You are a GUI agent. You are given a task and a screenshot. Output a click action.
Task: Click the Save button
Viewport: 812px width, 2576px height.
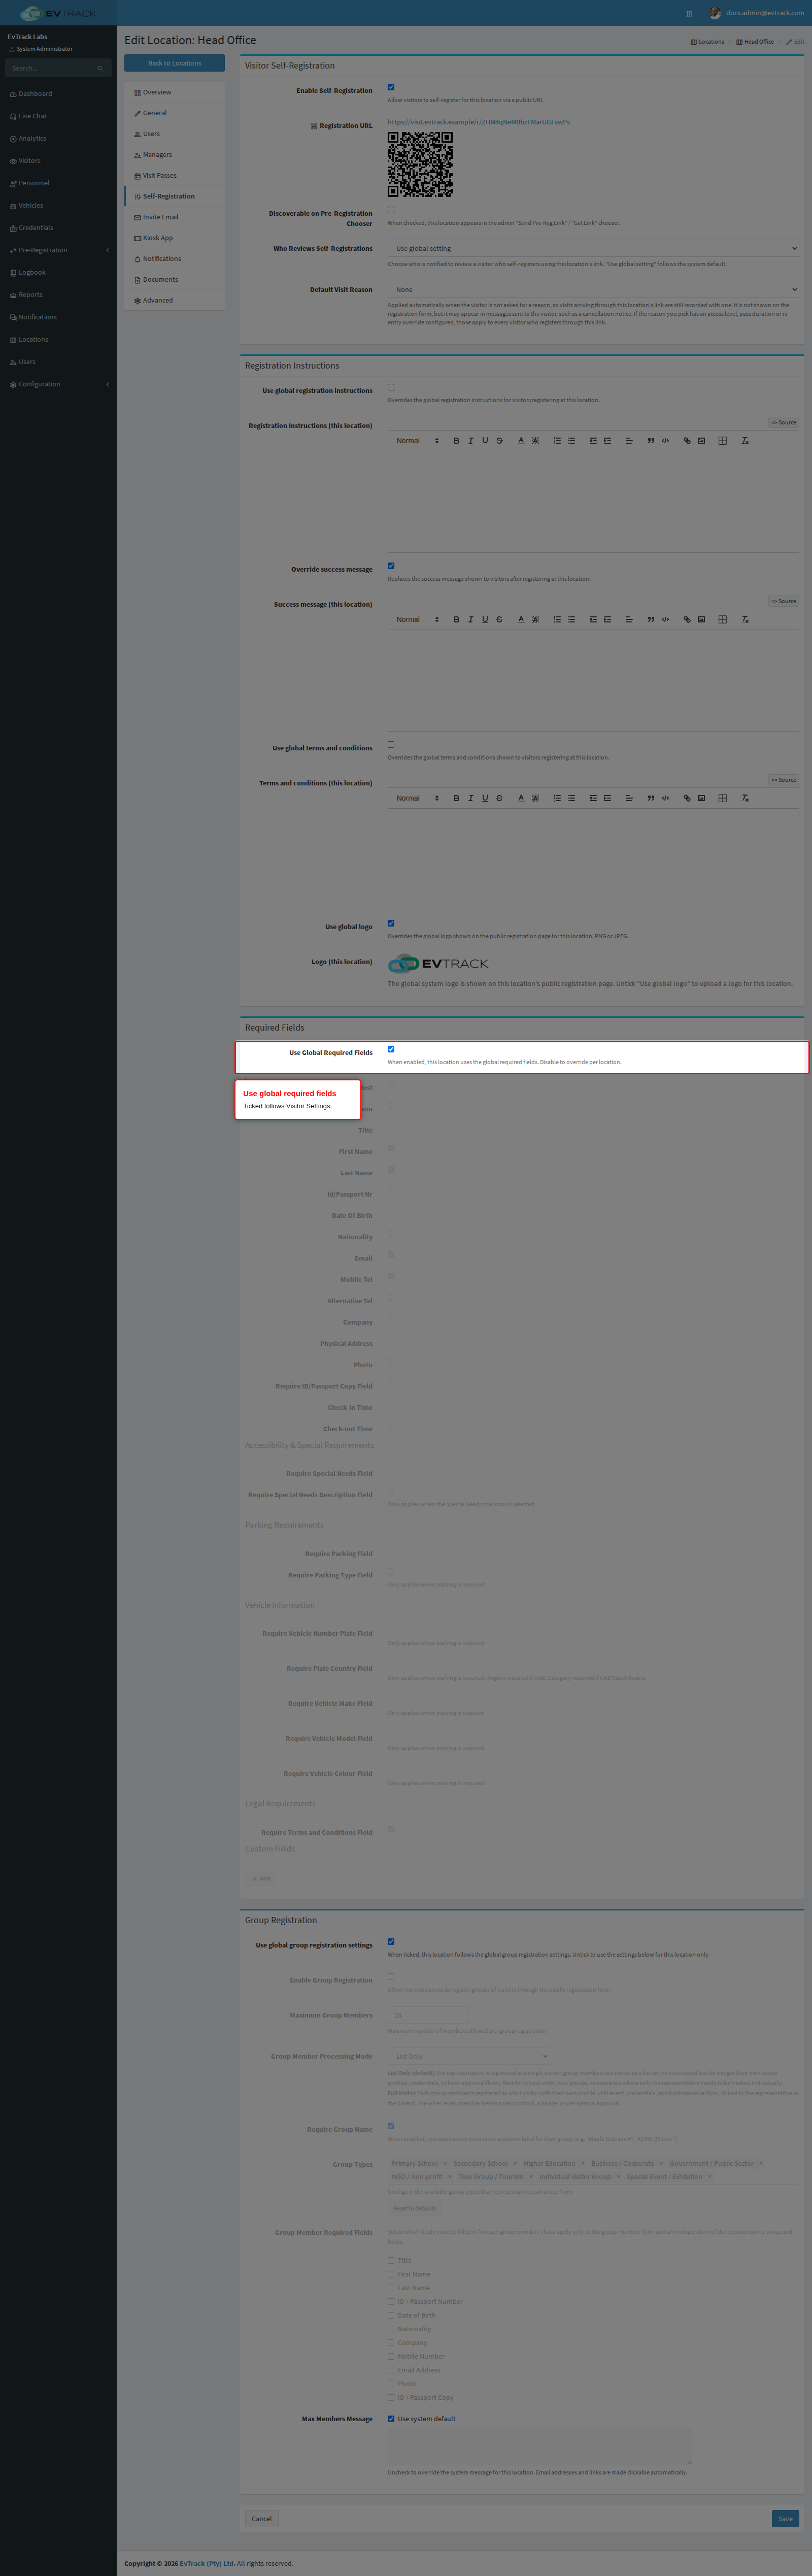click(x=785, y=2519)
